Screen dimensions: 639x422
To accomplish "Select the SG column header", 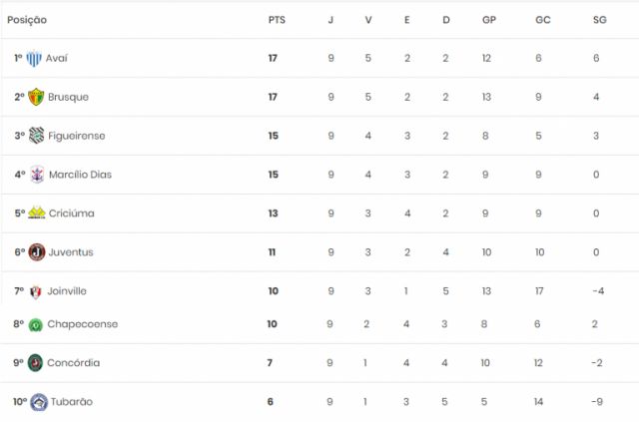I will point(599,20).
